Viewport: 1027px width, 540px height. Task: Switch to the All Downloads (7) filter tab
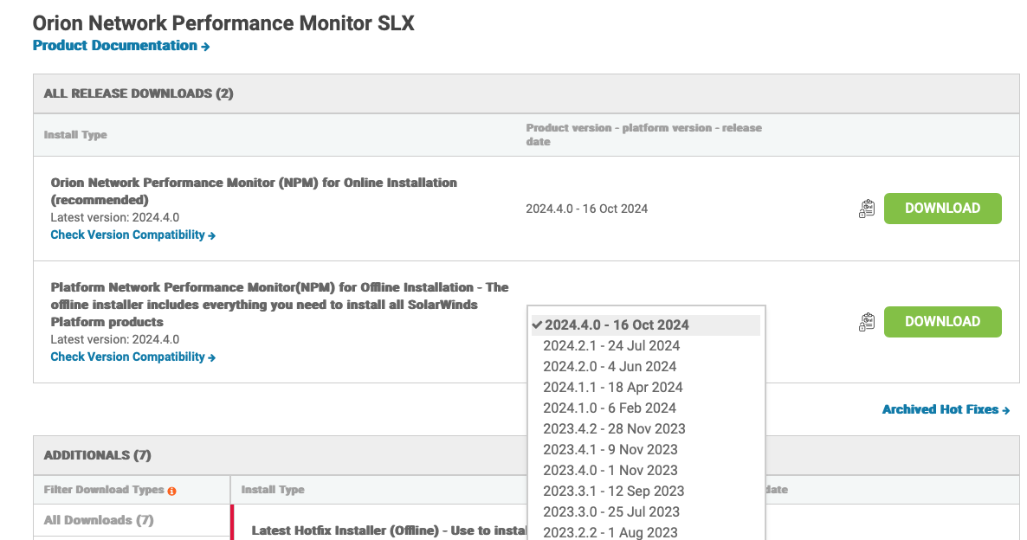(x=99, y=520)
